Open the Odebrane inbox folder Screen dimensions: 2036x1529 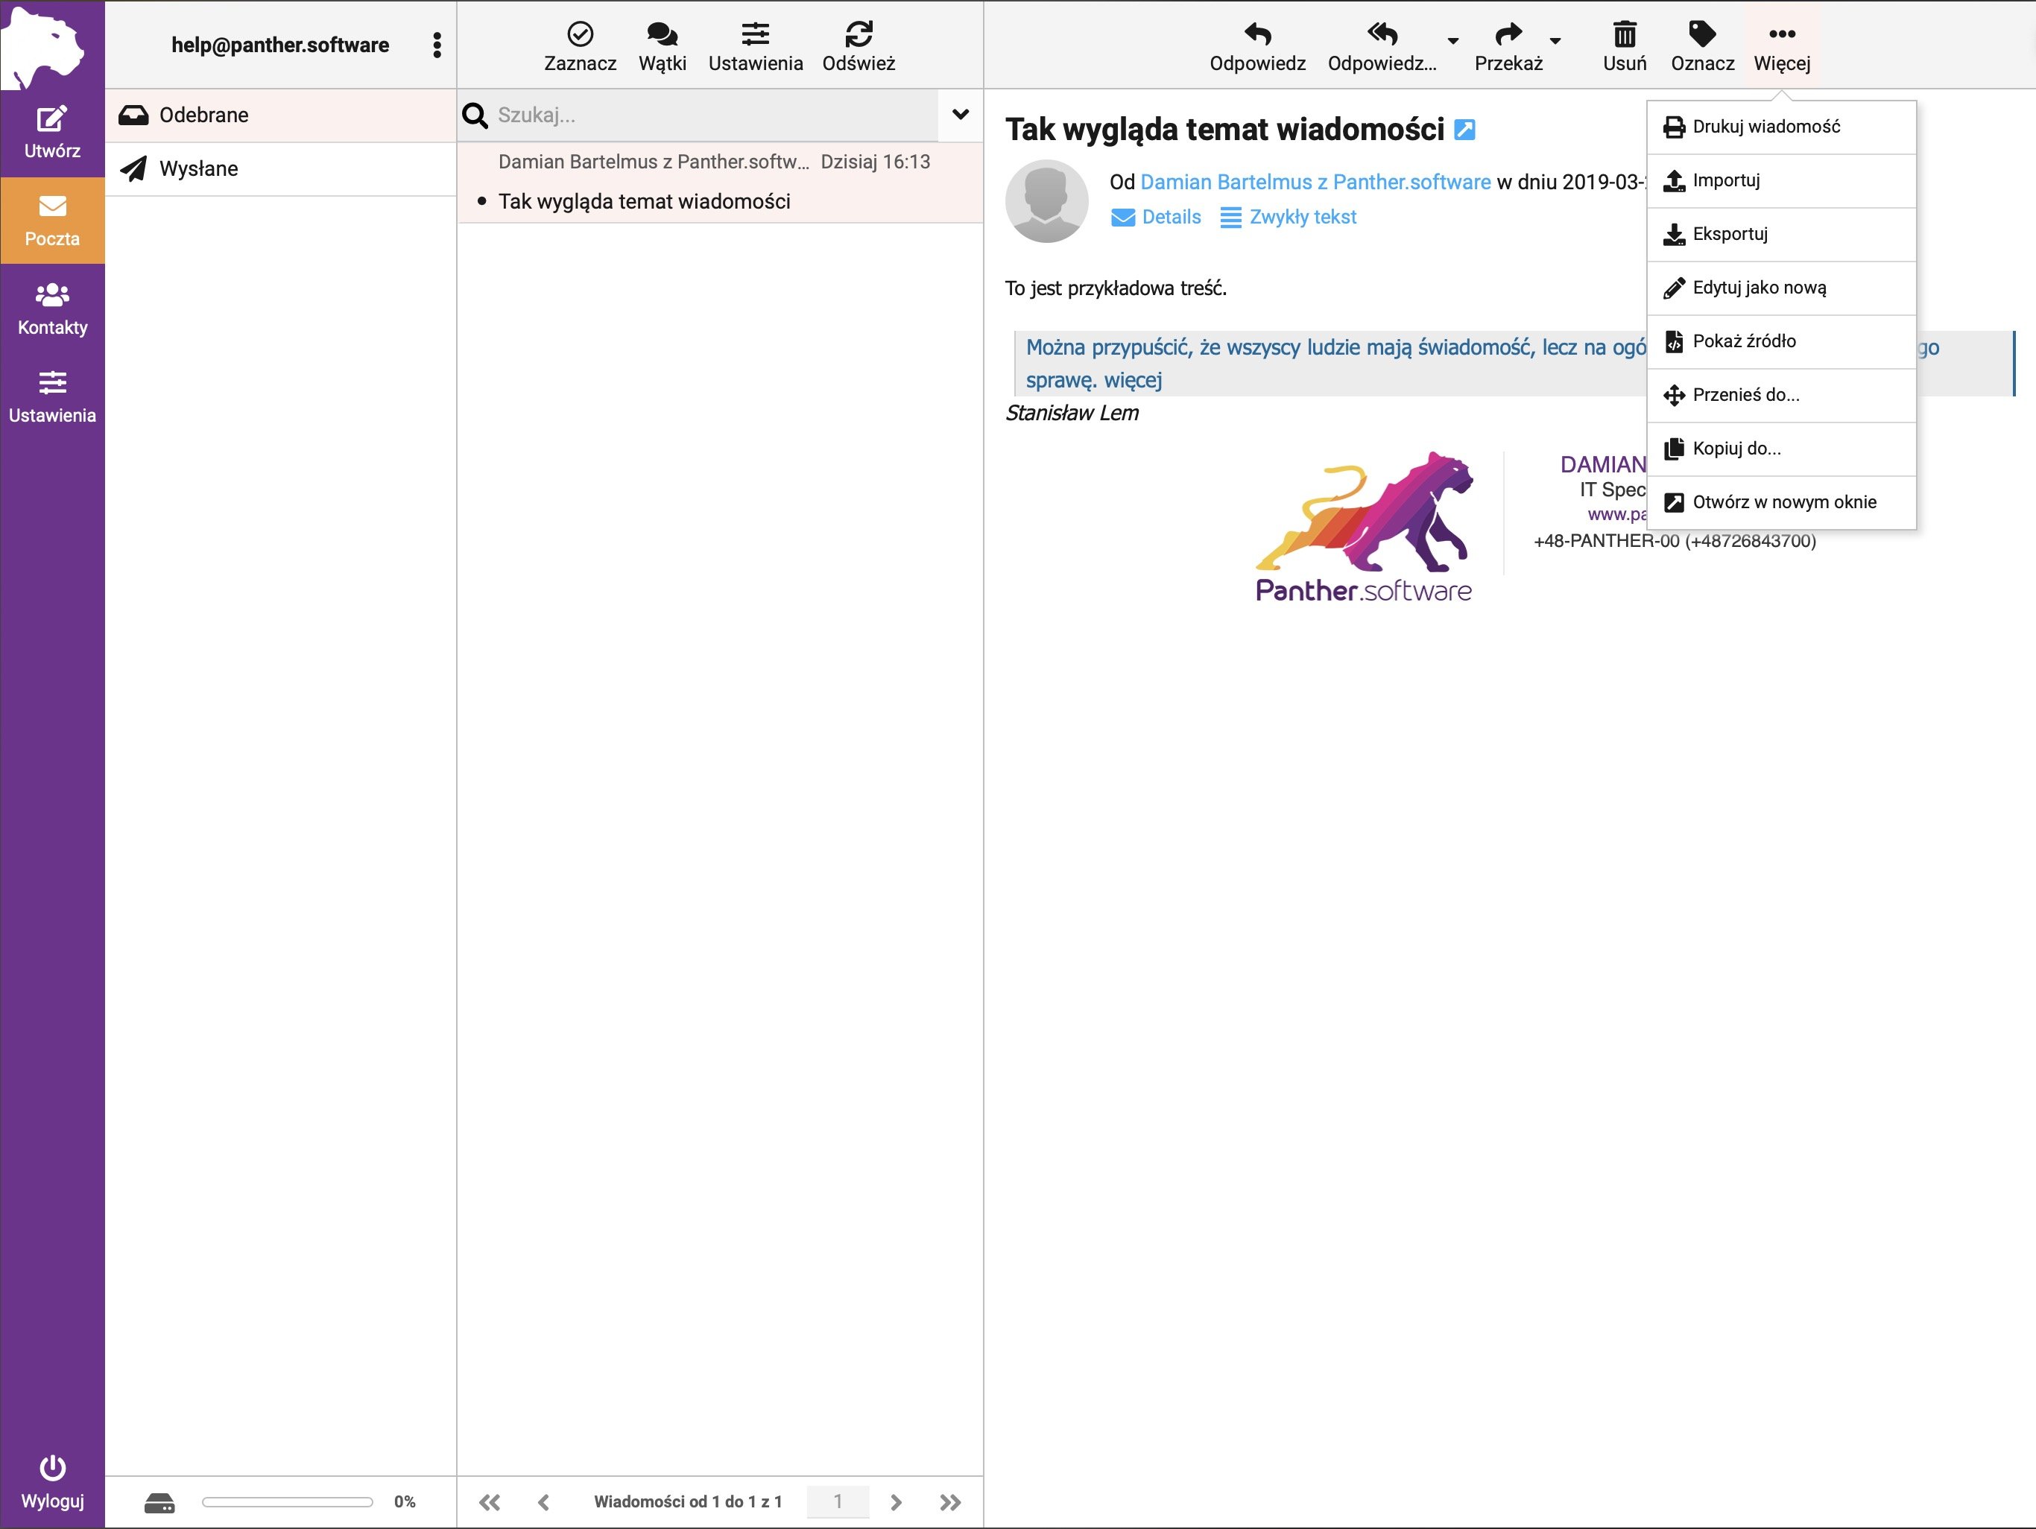281,115
